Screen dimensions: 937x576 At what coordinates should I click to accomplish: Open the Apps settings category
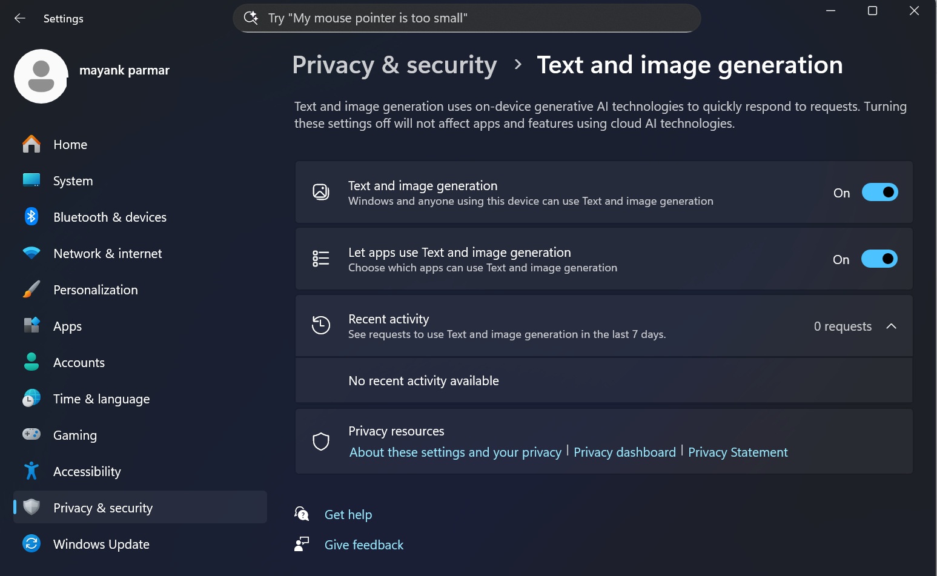[x=67, y=326]
